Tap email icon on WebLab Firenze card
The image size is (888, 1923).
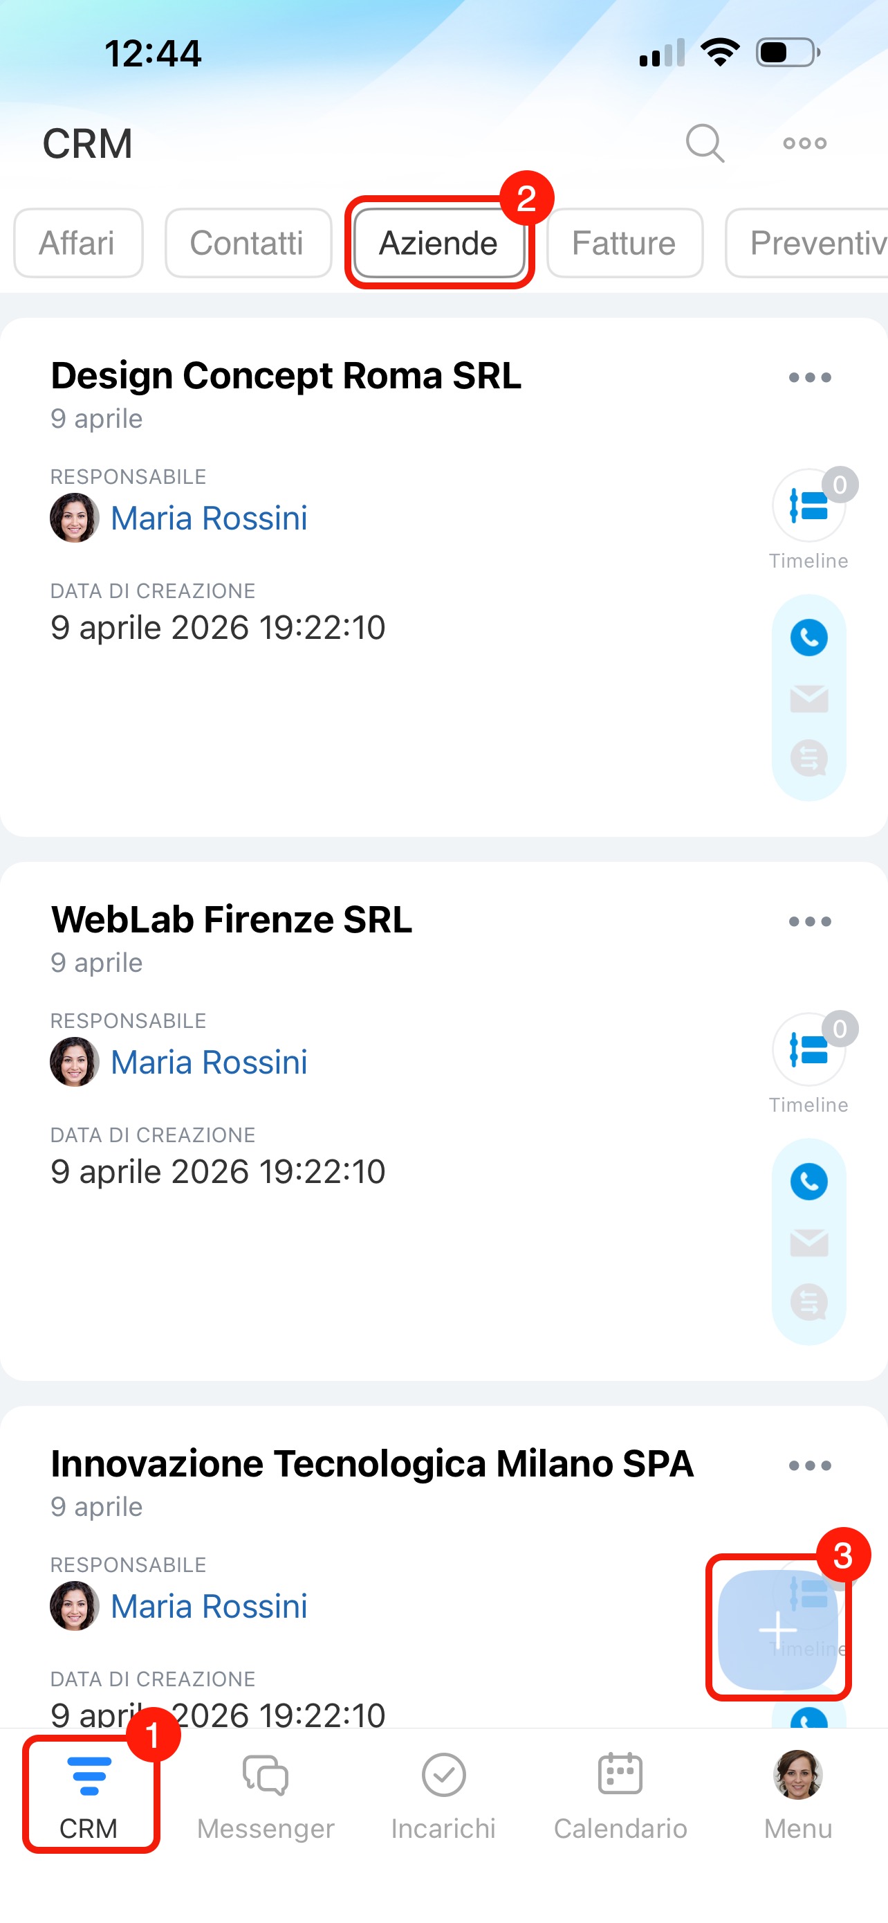(x=808, y=1243)
